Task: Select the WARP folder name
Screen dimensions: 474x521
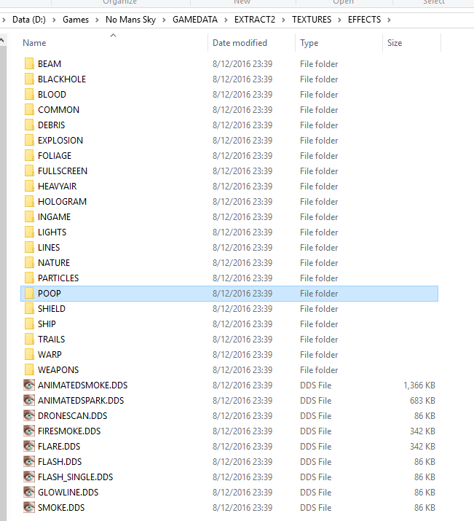Action: (x=50, y=355)
